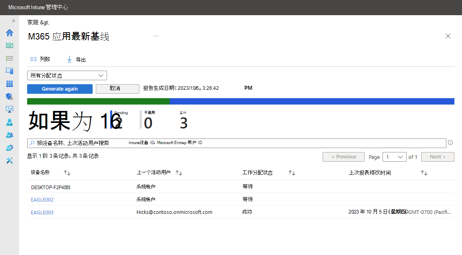Click the total count tile showing 3
462x255 pixels.
[184, 120]
